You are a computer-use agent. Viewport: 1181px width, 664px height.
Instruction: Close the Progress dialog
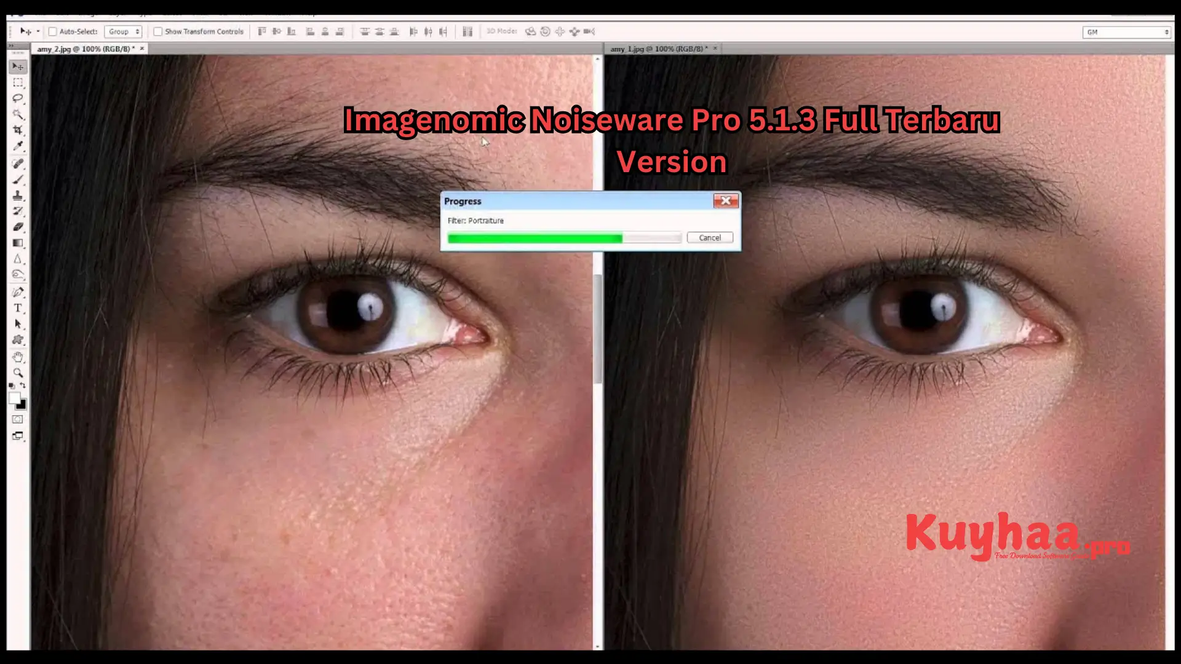(726, 201)
